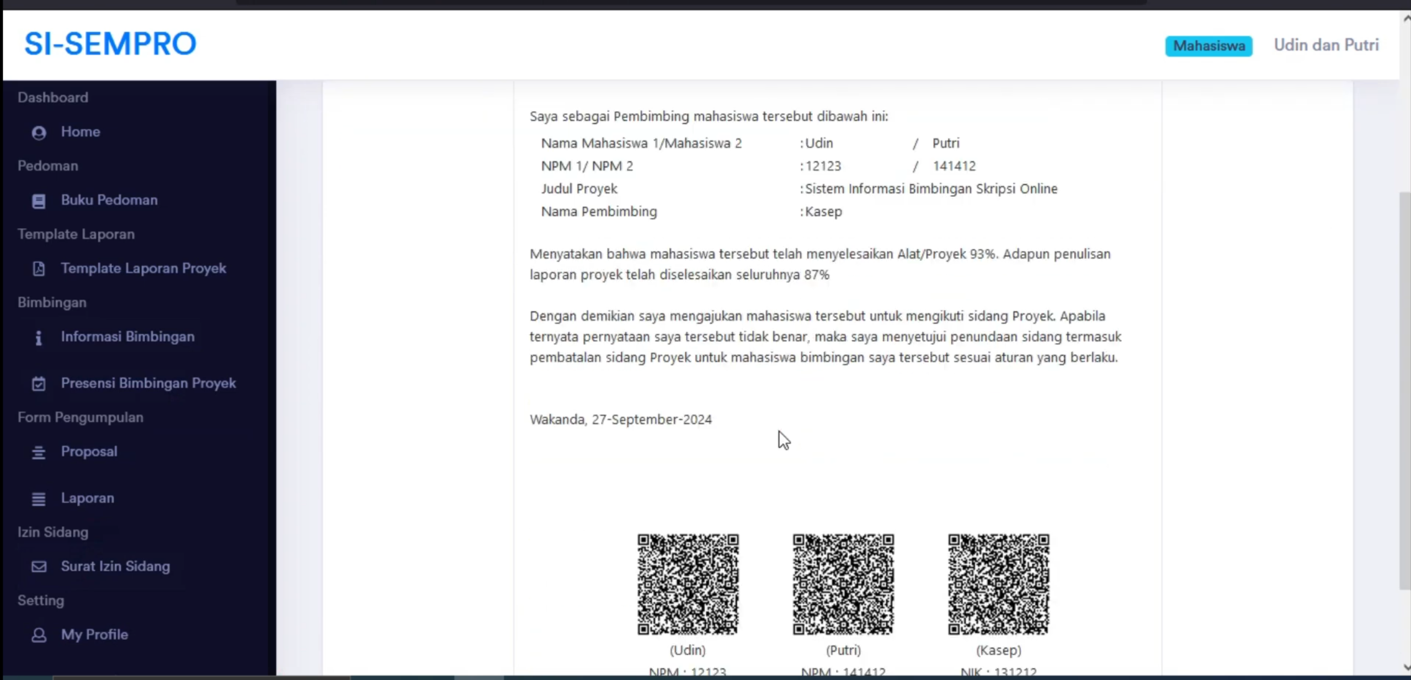Viewport: 1411px width, 680px height.
Task: Click the Template Laporan Proyek file icon
Action: pos(39,269)
